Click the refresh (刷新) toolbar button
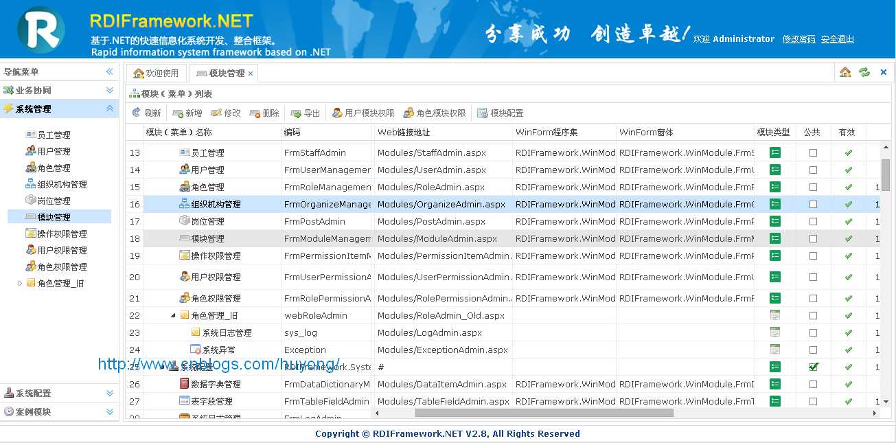The image size is (896, 443). (x=146, y=113)
